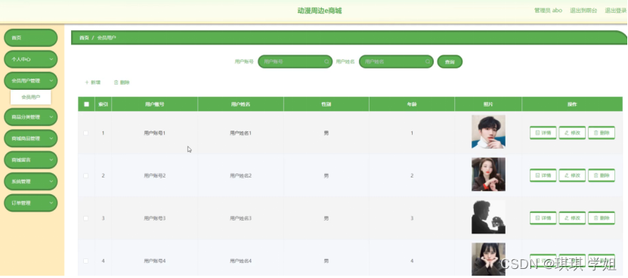The image size is (628, 278).
Task: Collapse the 会员用户管理 sidebar menu
Action: click(31, 81)
